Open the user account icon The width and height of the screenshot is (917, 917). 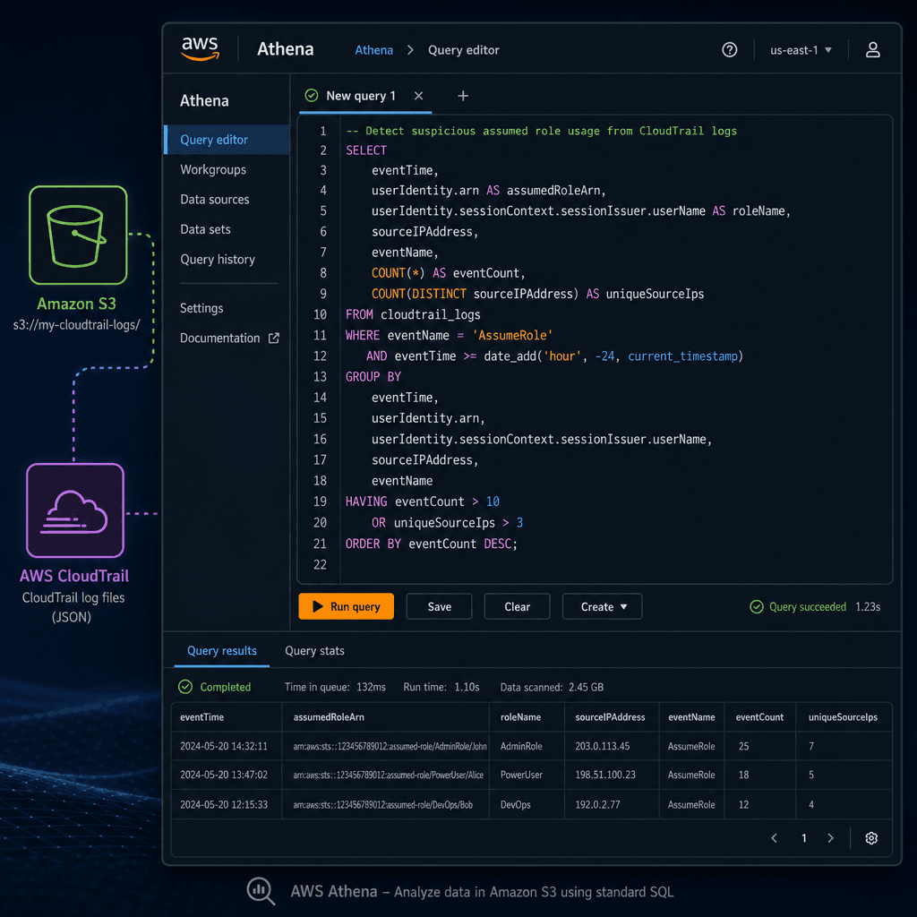(872, 50)
